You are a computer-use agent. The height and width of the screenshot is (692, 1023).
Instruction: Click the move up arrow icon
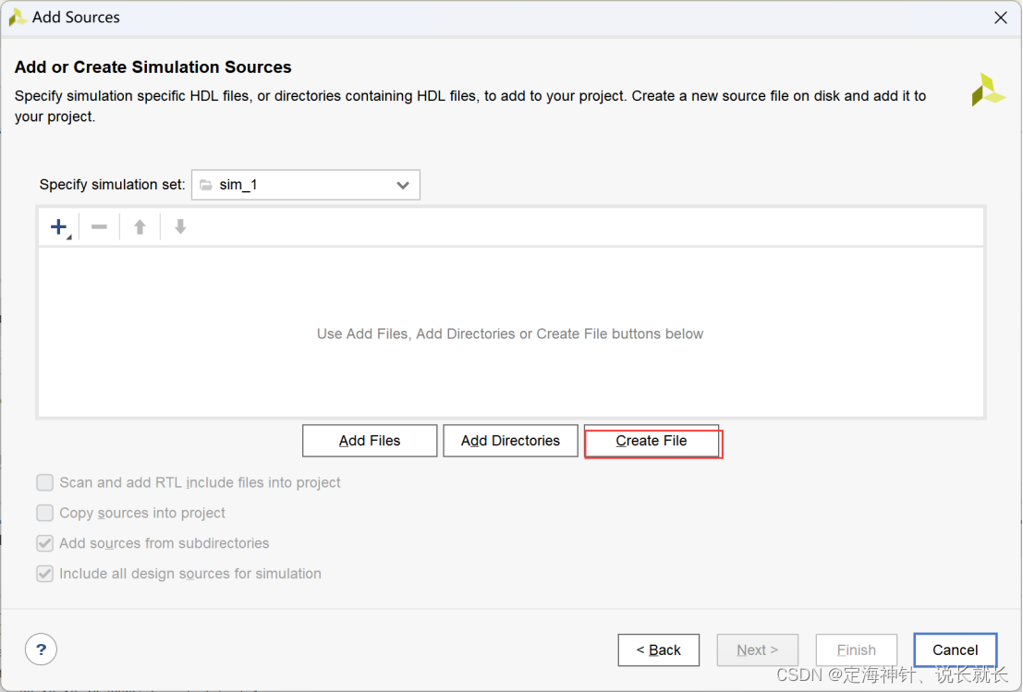click(x=140, y=227)
